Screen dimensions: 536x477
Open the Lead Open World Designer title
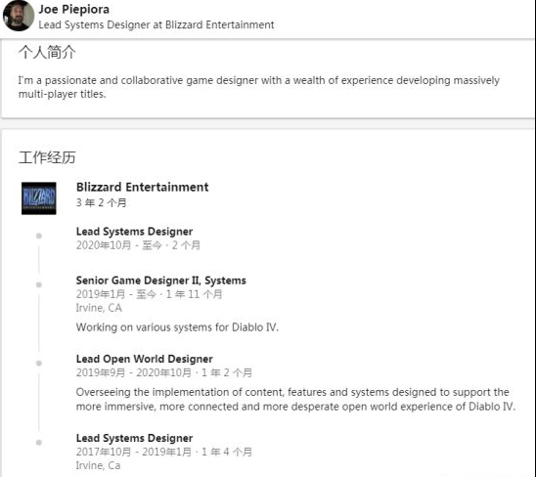[144, 359]
